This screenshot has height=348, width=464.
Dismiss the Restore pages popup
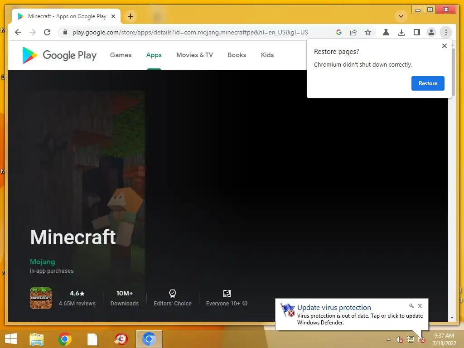pos(444,46)
